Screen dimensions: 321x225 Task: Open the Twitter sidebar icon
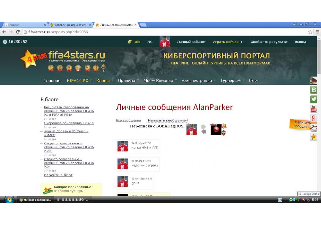pyautogui.click(x=313, y=99)
